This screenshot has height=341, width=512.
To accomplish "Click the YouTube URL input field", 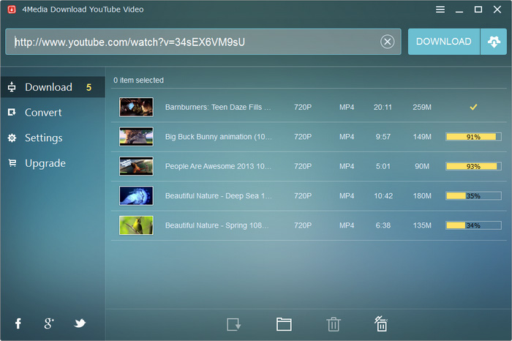I will tap(203, 42).
